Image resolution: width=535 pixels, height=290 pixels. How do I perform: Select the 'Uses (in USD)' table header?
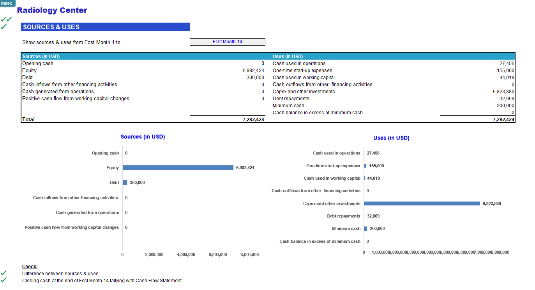tap(288, 57)
